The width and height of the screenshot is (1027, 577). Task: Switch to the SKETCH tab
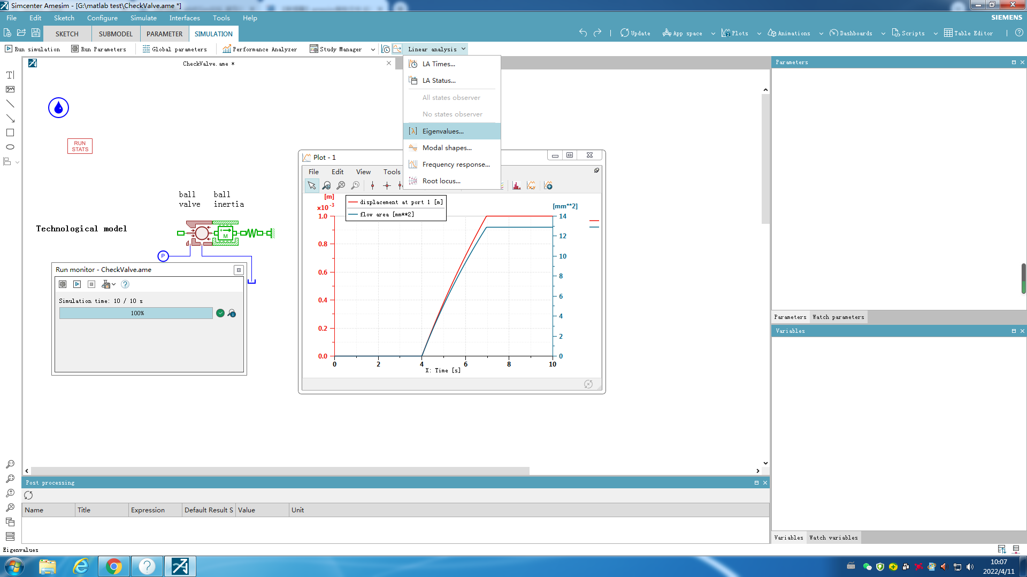(x=66, y=33)
